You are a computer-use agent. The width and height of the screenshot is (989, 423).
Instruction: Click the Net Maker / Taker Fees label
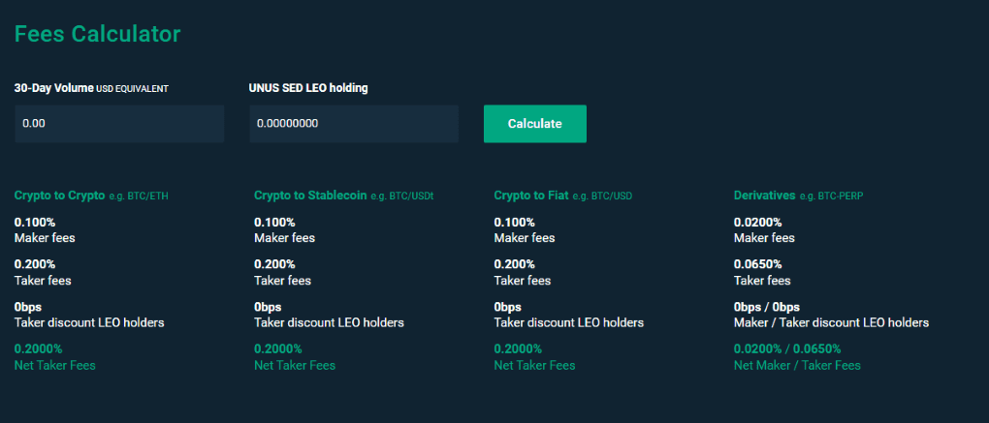[x=797, y=365]
